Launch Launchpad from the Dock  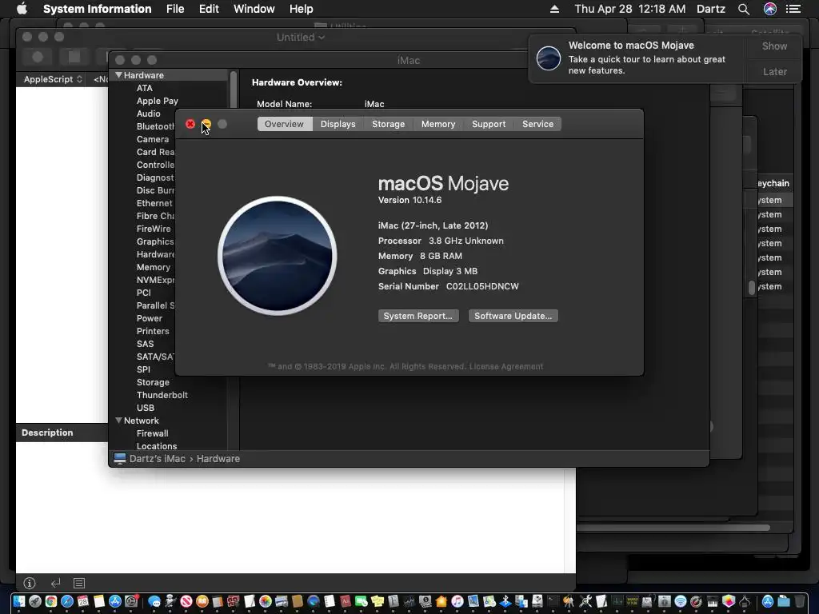coord(35,601)
